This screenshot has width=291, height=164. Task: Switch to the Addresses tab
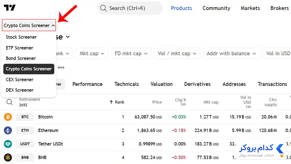tap(234, 84)
